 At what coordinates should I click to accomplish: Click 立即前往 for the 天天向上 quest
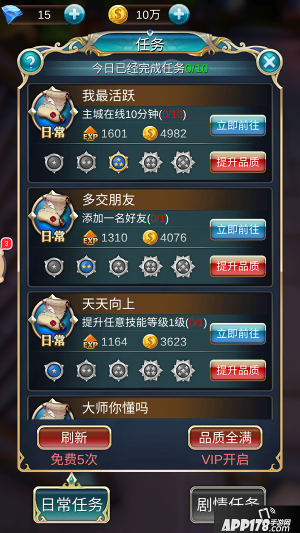click(238, 333)
